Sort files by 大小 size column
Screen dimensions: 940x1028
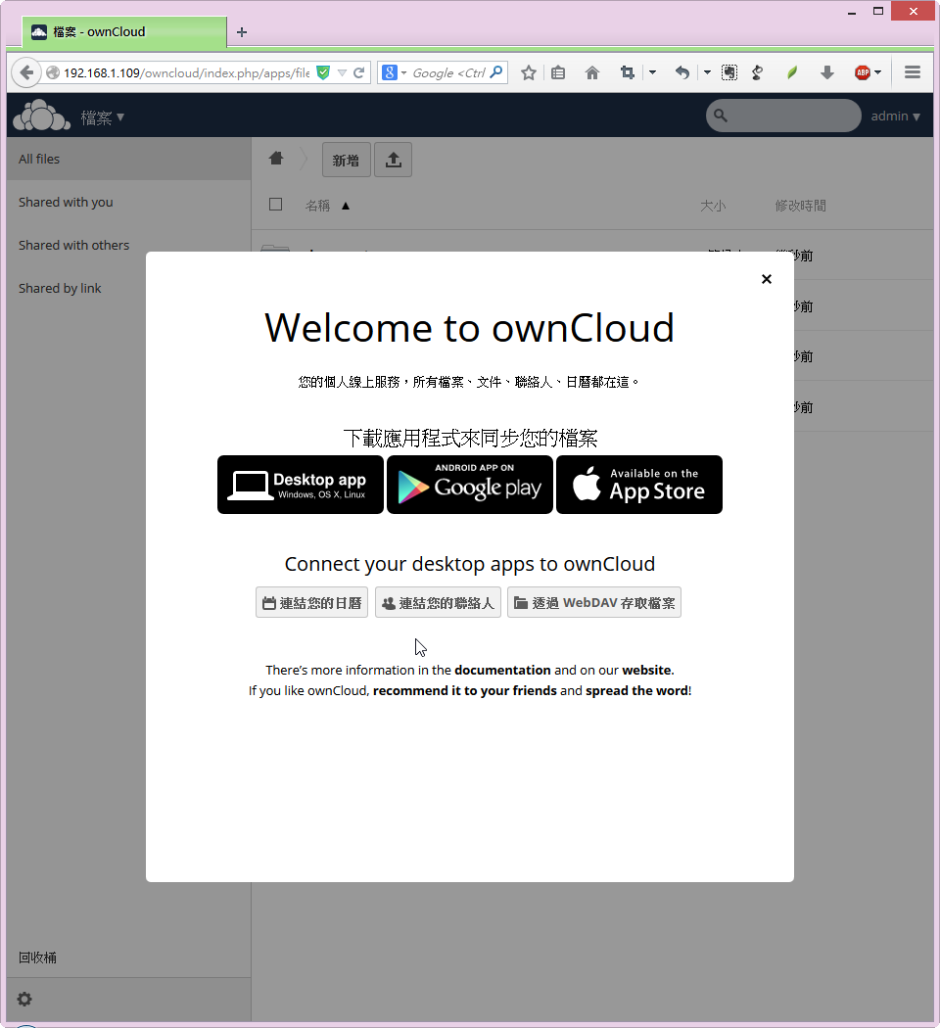(713, 206)
